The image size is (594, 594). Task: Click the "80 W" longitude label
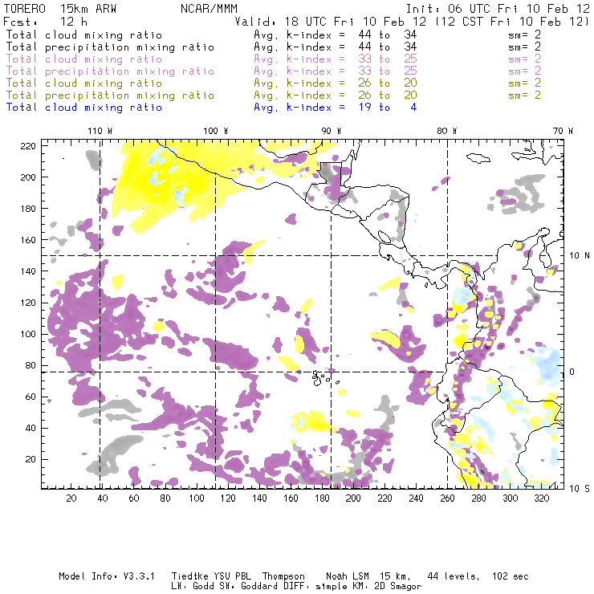[447, 131]
